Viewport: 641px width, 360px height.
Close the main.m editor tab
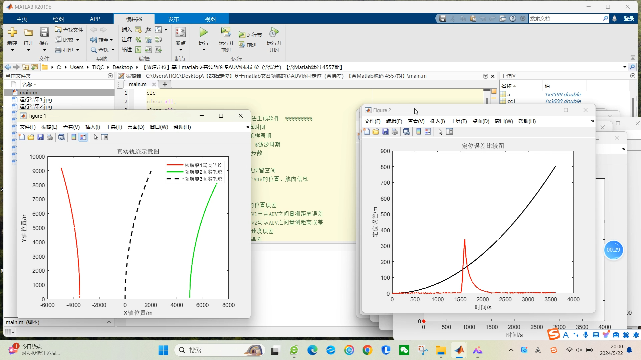click(x=154, y=84)
